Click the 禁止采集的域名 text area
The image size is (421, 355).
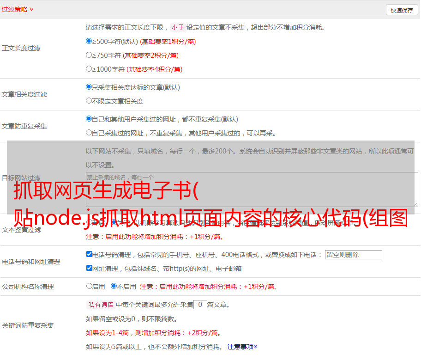252,189
